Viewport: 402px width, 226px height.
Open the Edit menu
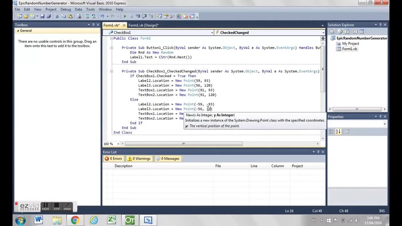pos(27,9)
